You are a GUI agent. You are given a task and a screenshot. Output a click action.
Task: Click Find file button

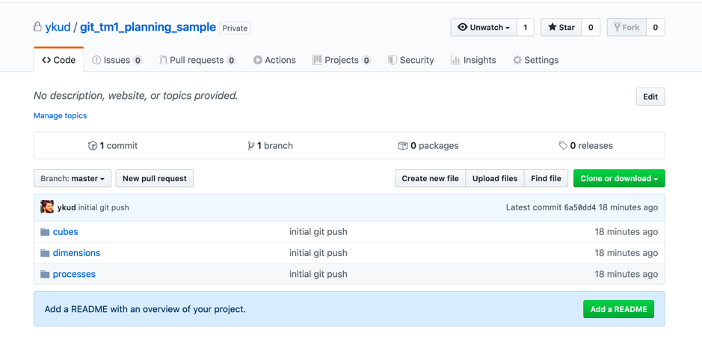546,178
